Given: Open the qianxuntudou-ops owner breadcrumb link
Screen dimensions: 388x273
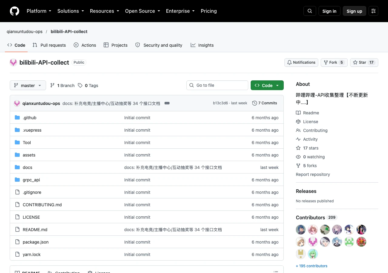Looking at the screenshot, I should [x=25, y=32].
